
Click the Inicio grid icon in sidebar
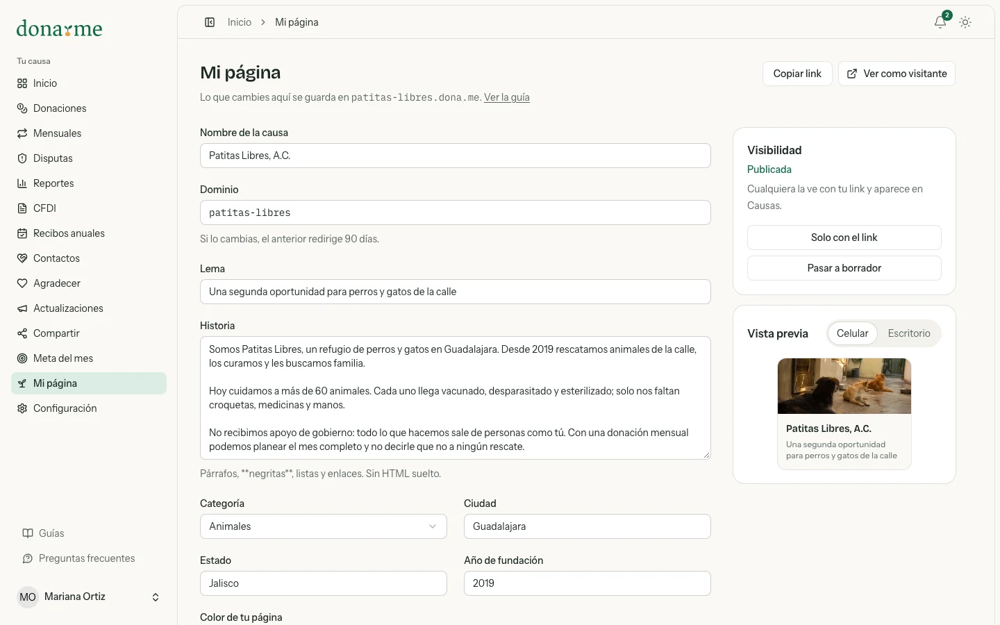point(22,83)
